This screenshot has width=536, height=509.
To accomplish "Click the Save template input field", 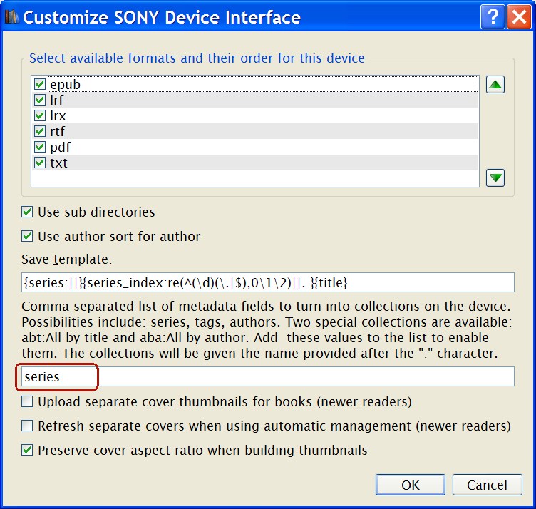I will coord(267,282).
